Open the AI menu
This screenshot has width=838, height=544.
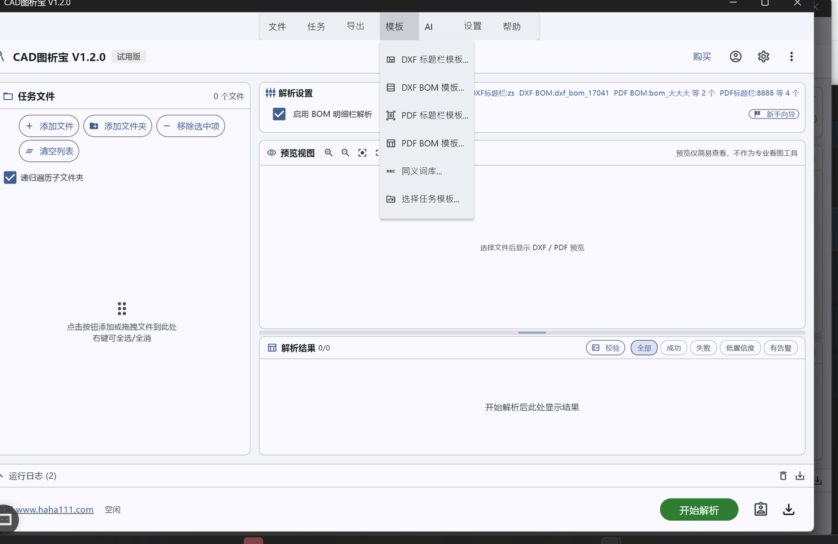pos(429,26)
